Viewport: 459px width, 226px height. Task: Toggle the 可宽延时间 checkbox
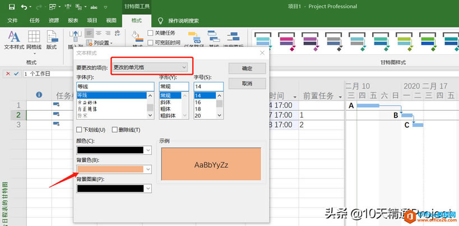click(x=150, y=43)
